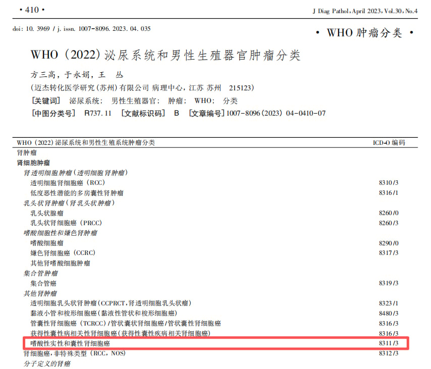Click the ICD-O 编码 column header

[389, 143]
